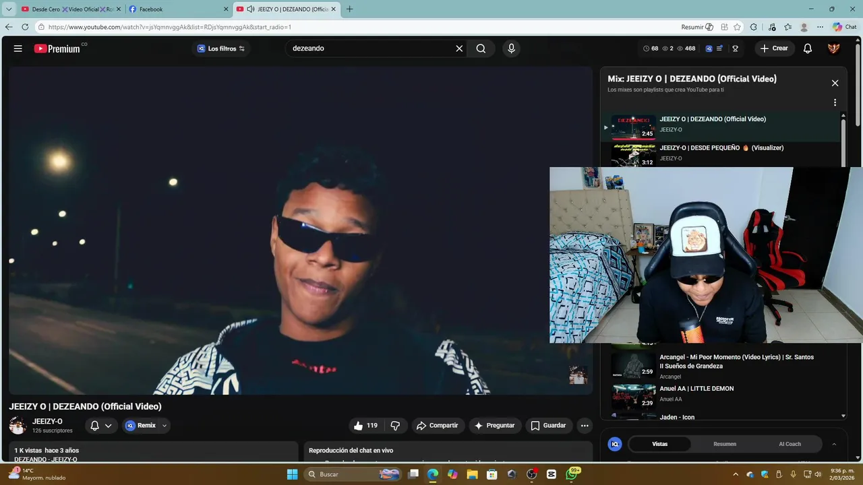The height and width of the screenshot is (485, 863).
Task: Open Edge profile icon
Action: pos(804,27)
